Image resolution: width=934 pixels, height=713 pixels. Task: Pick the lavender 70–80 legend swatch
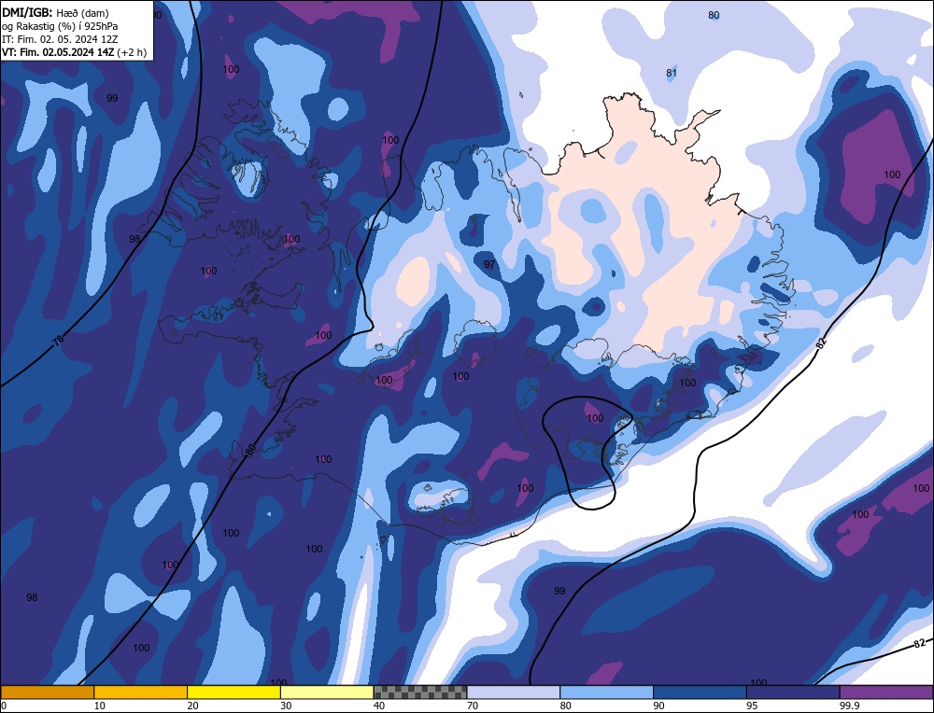coord(514,692)
